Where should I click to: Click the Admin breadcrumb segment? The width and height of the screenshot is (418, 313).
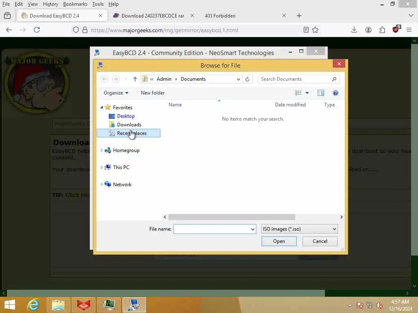click(164, 79)
